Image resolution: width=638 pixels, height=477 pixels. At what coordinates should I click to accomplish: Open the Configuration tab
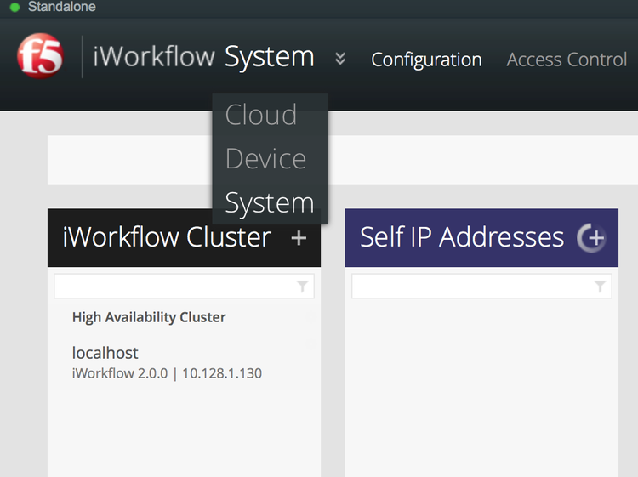[x=426, y=60]
